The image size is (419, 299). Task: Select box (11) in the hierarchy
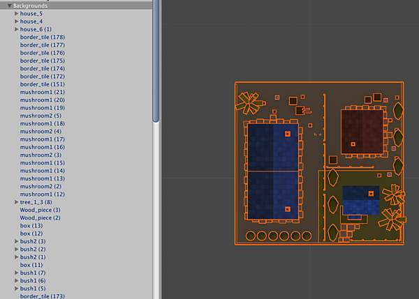click(x=31, y=265)
